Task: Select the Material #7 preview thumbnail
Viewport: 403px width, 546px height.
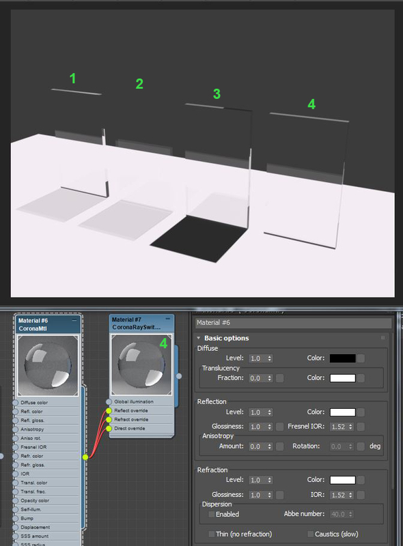Action: pos(141,364)
